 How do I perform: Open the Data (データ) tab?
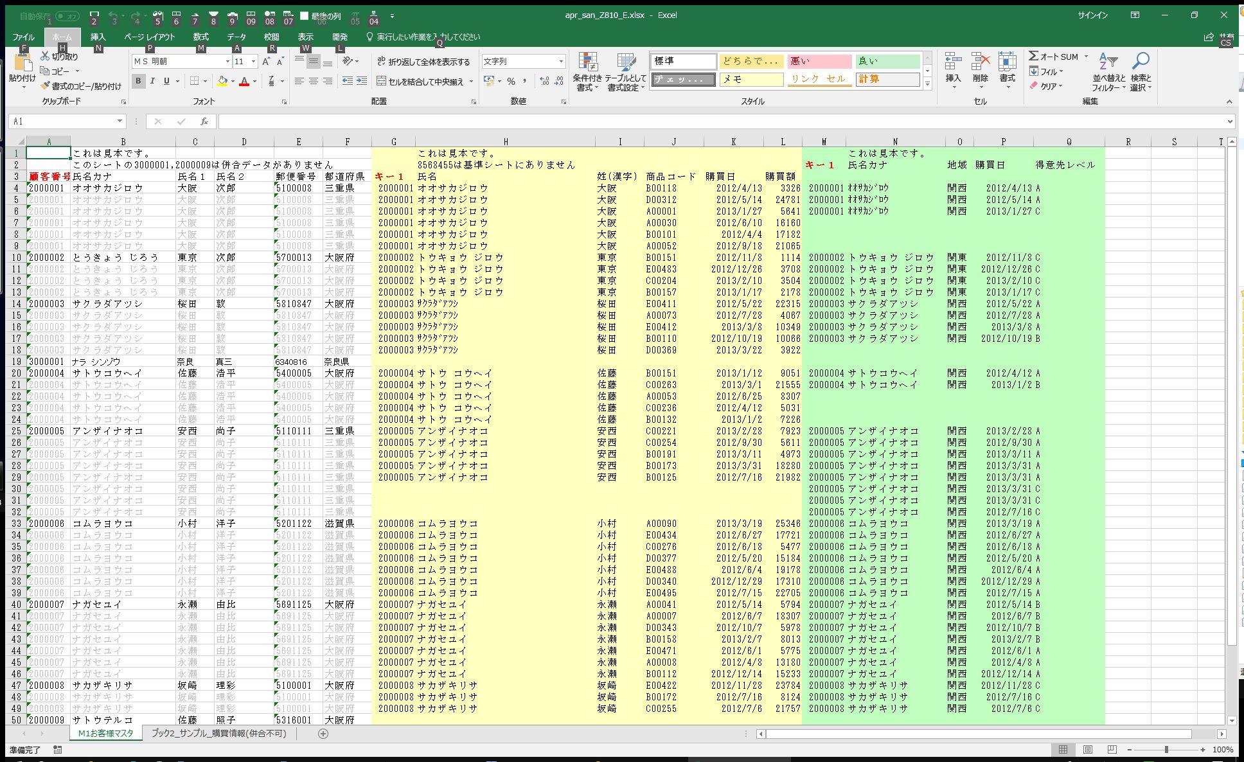click(236, 37)
